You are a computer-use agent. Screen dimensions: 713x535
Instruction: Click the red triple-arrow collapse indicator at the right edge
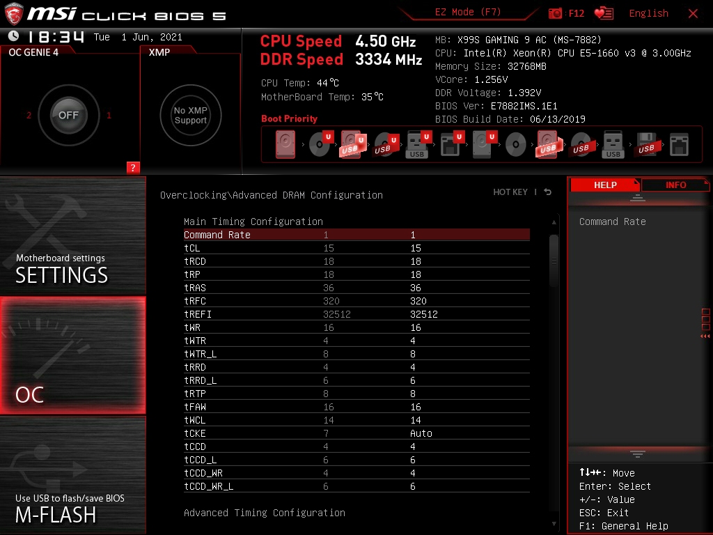(705, 336)
